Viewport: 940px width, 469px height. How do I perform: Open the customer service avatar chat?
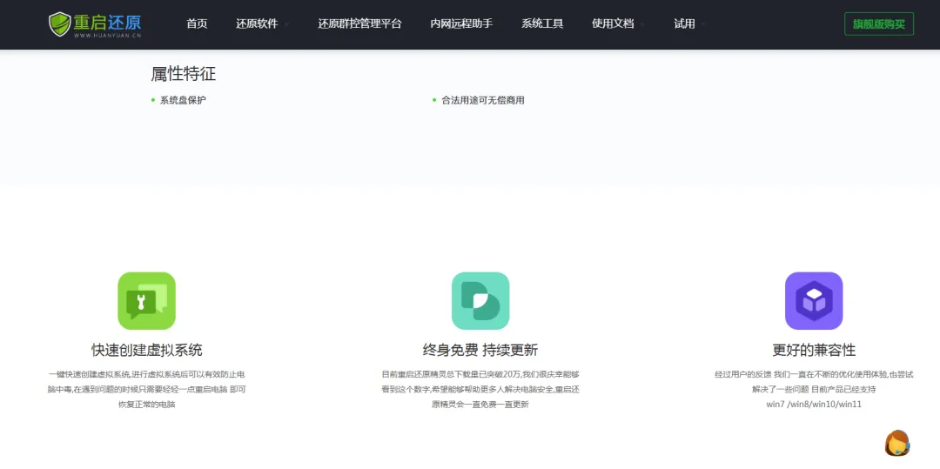(896, 443)
